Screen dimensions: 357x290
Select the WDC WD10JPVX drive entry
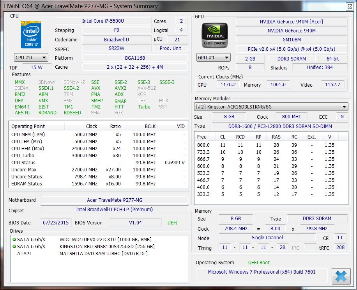coord(105,239)
